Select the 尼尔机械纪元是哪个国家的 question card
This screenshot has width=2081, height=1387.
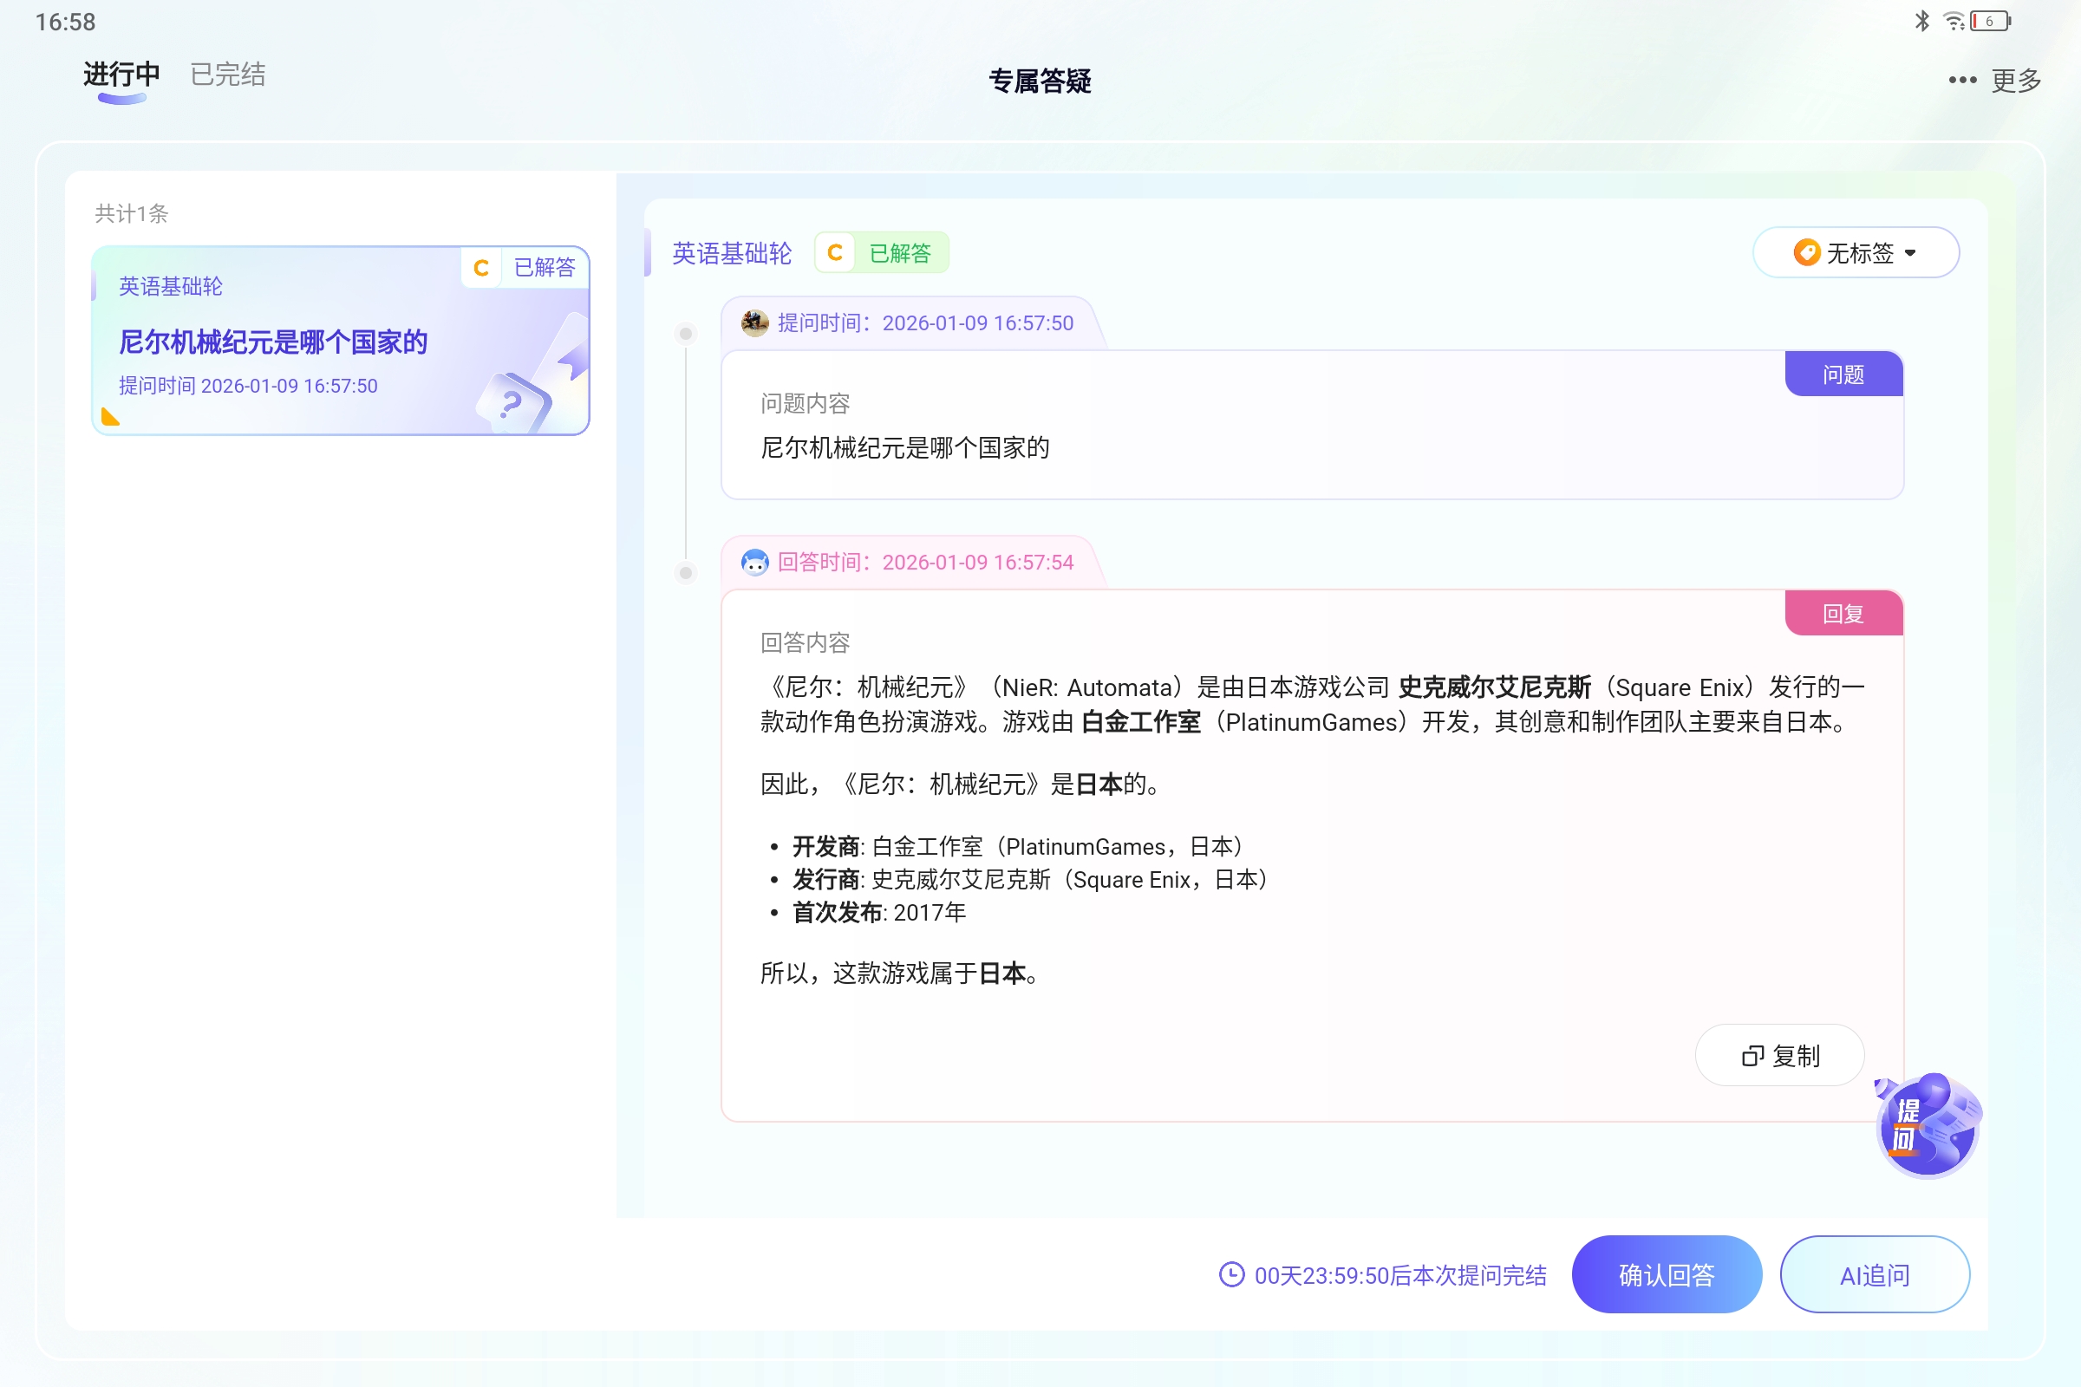pos(341,342)
